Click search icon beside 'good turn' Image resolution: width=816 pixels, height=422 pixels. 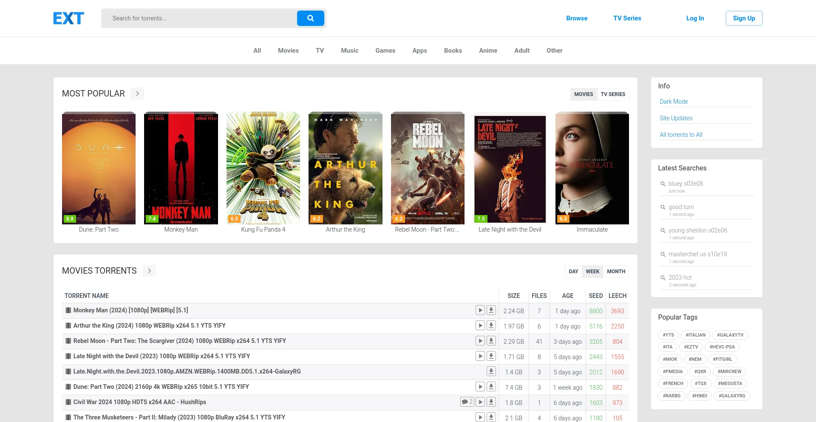point(663,207)
